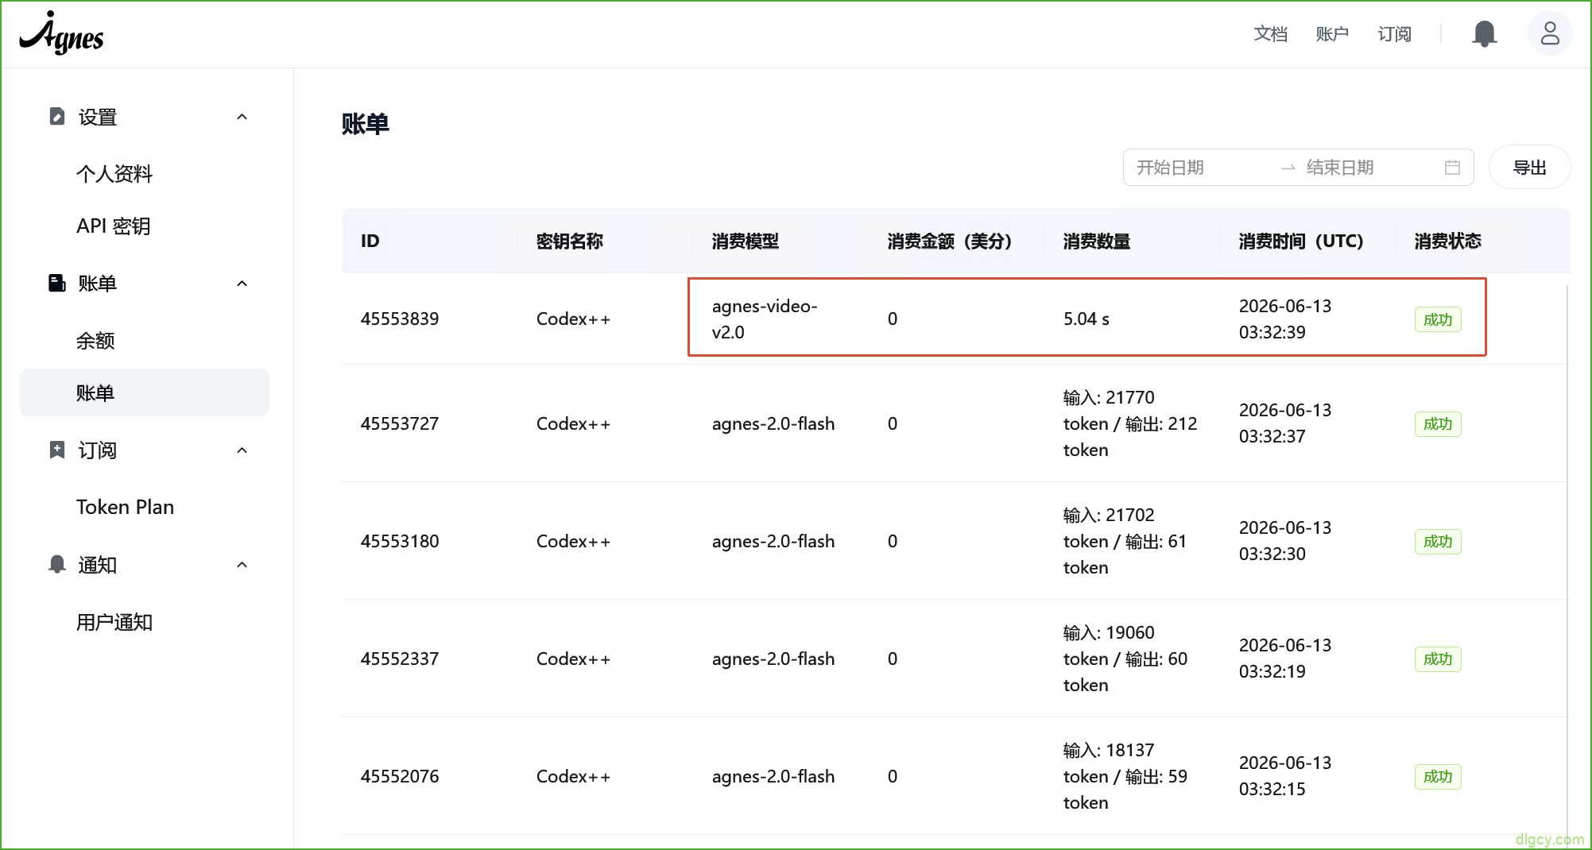
Task: Click the 账单 billing sidebar icon
Action: click(56, 284)
